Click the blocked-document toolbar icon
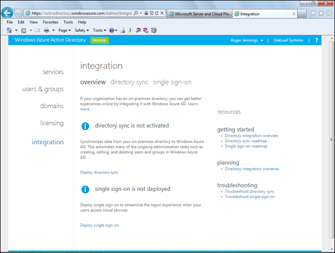Viewport: 335px width, 253px height. pyautogui.click(x=123, y=30)
